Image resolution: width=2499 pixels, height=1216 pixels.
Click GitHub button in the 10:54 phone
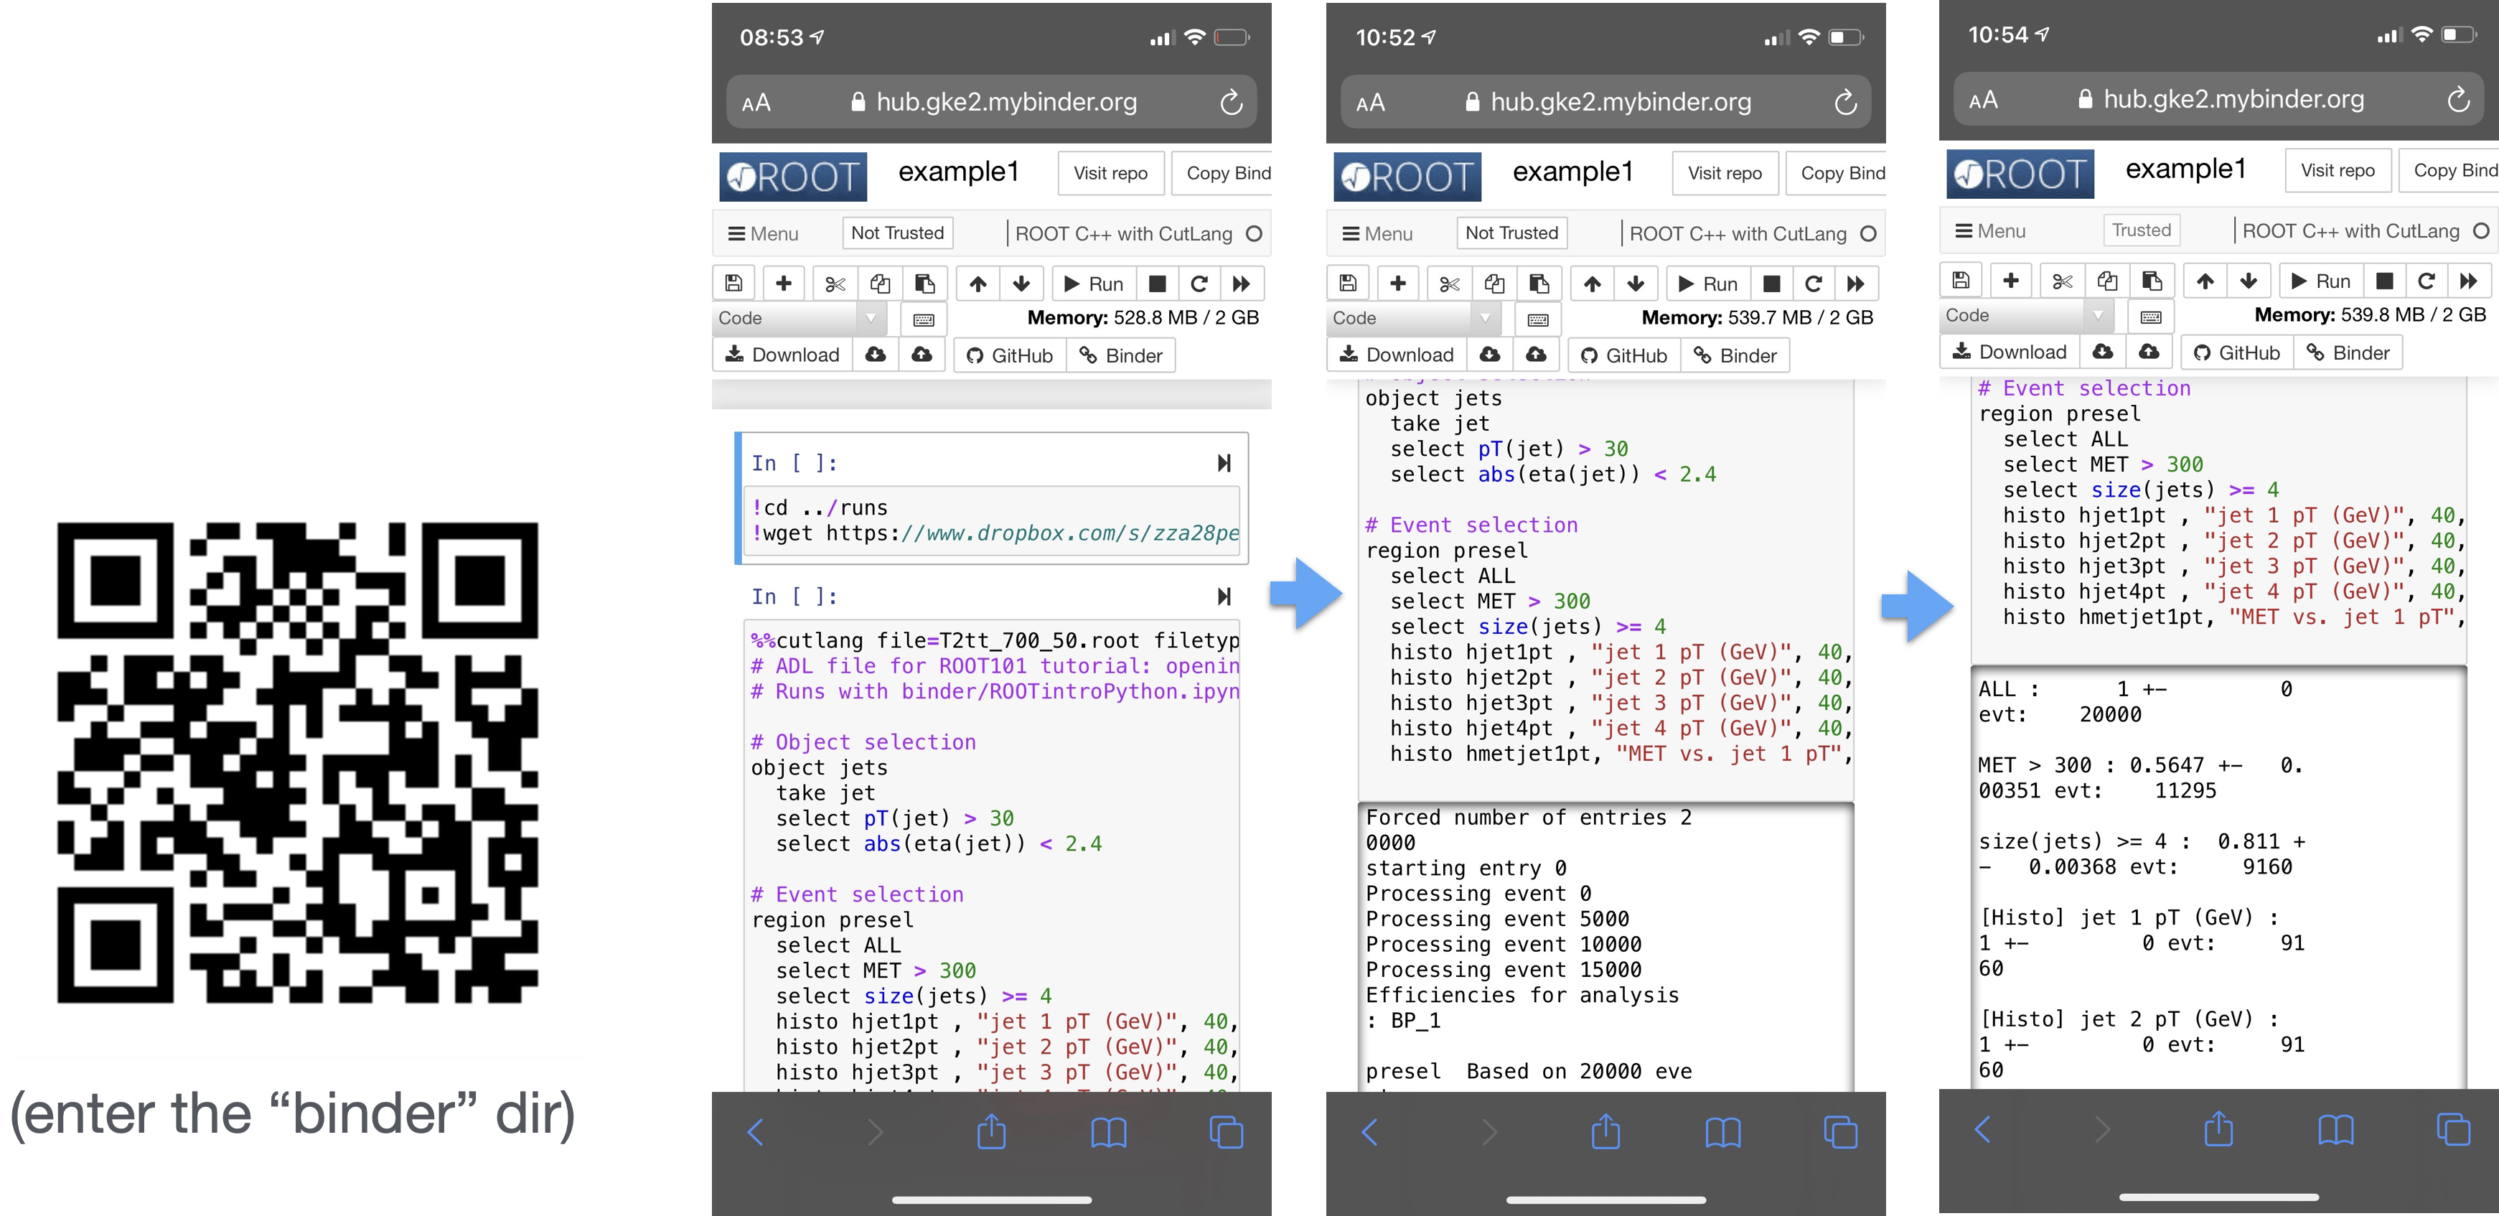2236,352
